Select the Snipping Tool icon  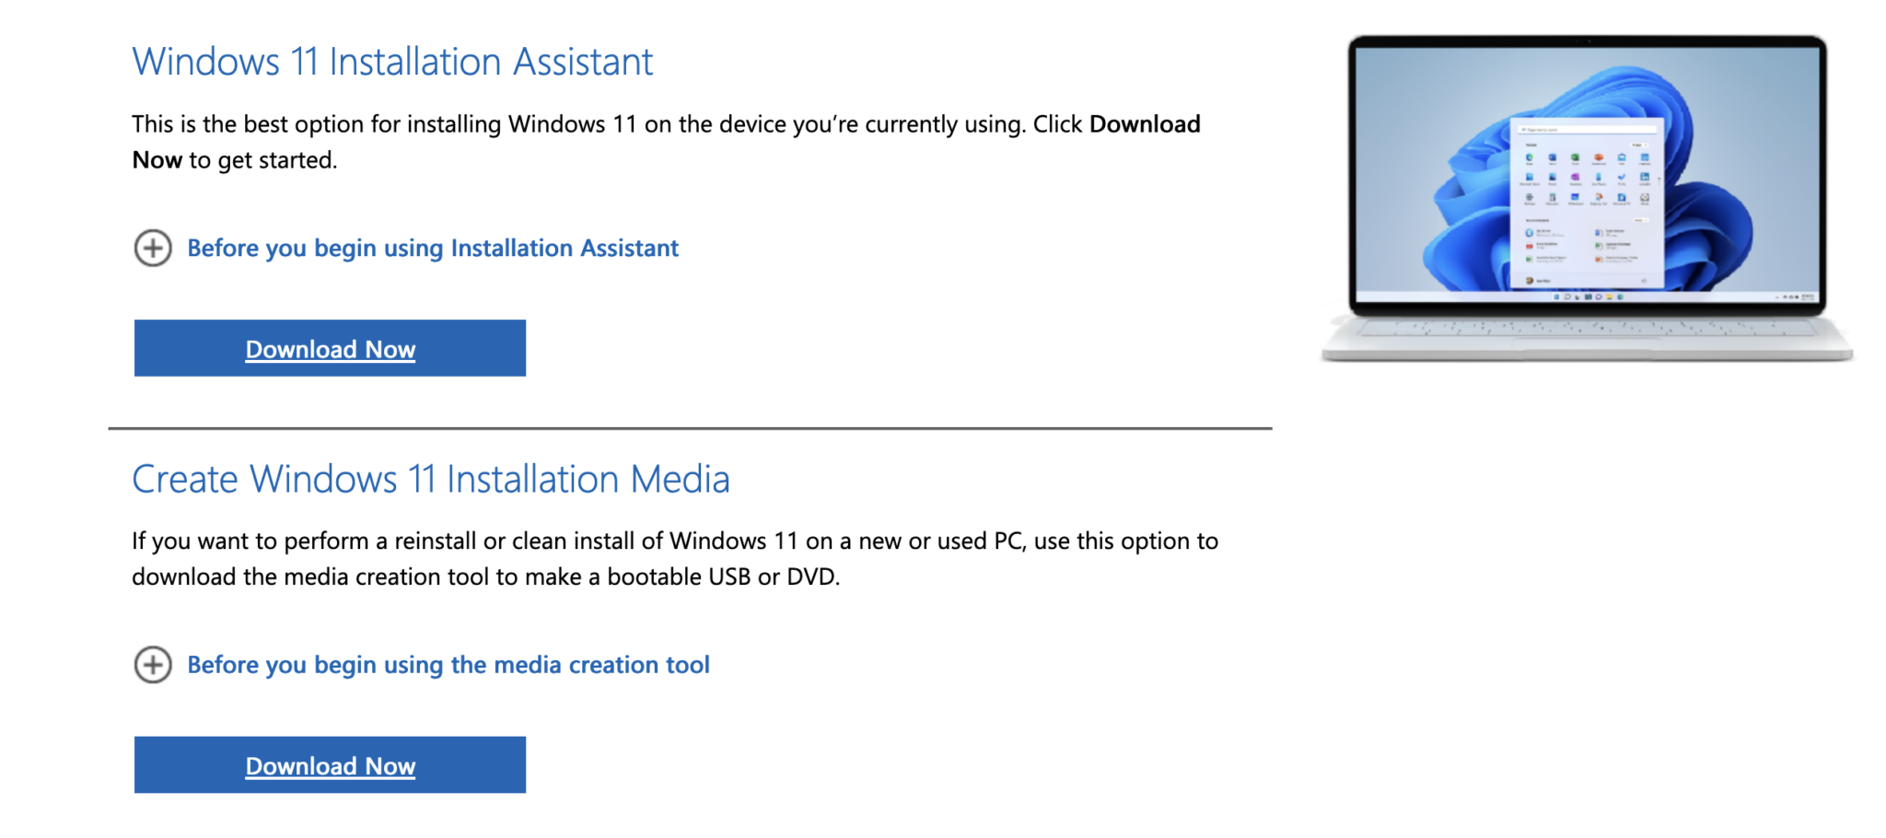click(1599, 197)
